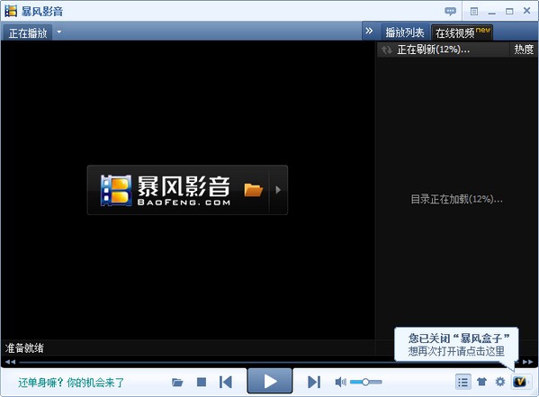Open file with the orange folder icon

tap(254, 190)
